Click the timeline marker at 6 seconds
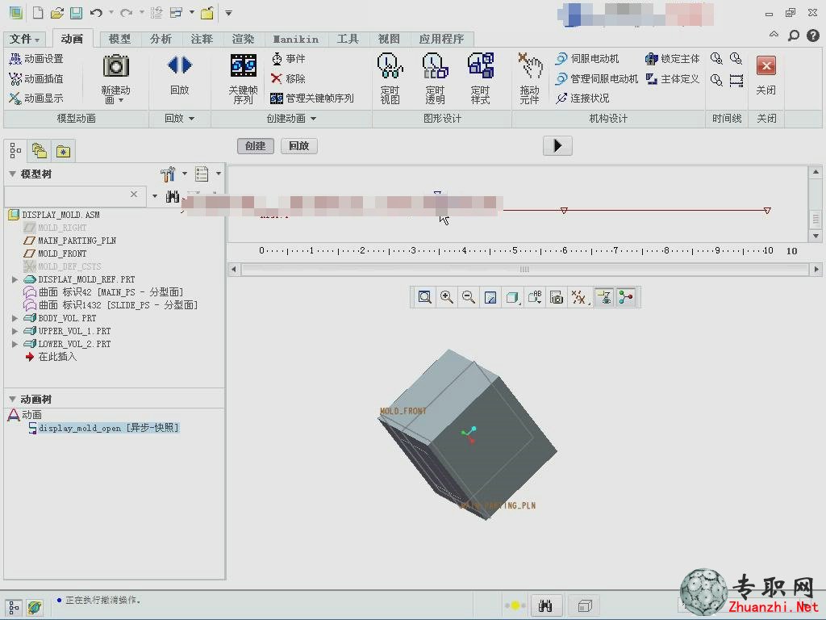Viewport: 826px width, 620px height. (x=564, y=211)
